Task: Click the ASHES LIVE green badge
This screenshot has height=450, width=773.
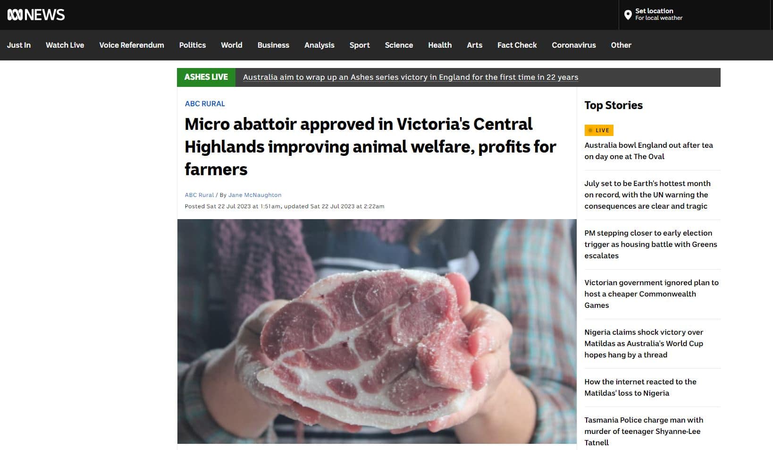Action: coord(206,77)
